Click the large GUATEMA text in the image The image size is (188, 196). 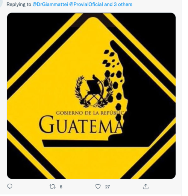[80, 124]
